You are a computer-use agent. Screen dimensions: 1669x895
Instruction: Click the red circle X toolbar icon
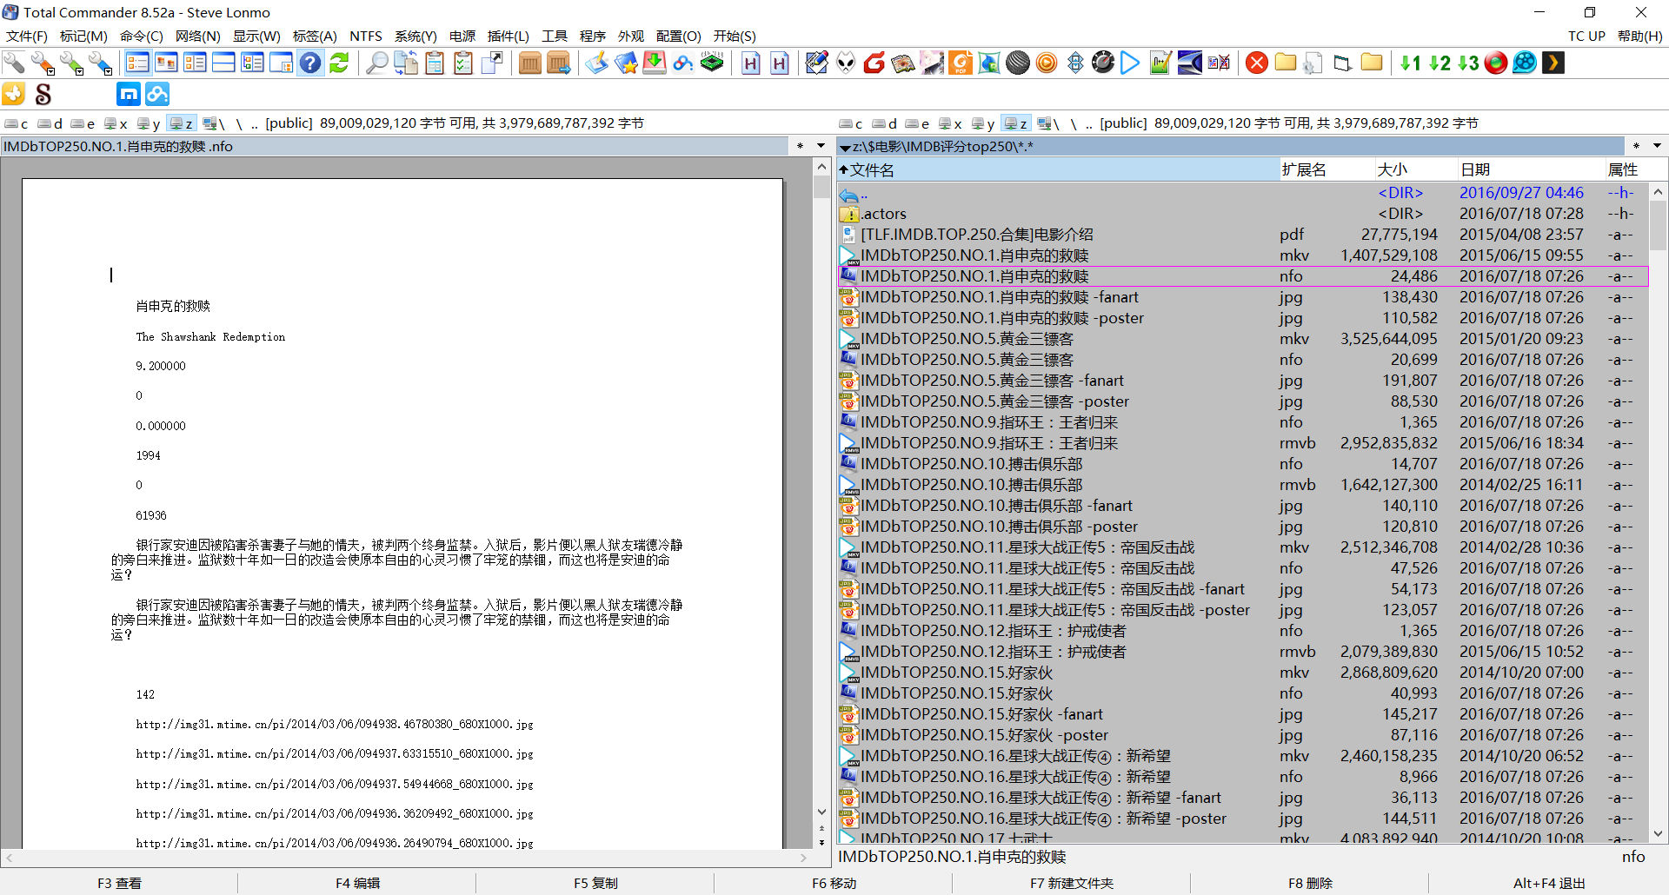1256,63
